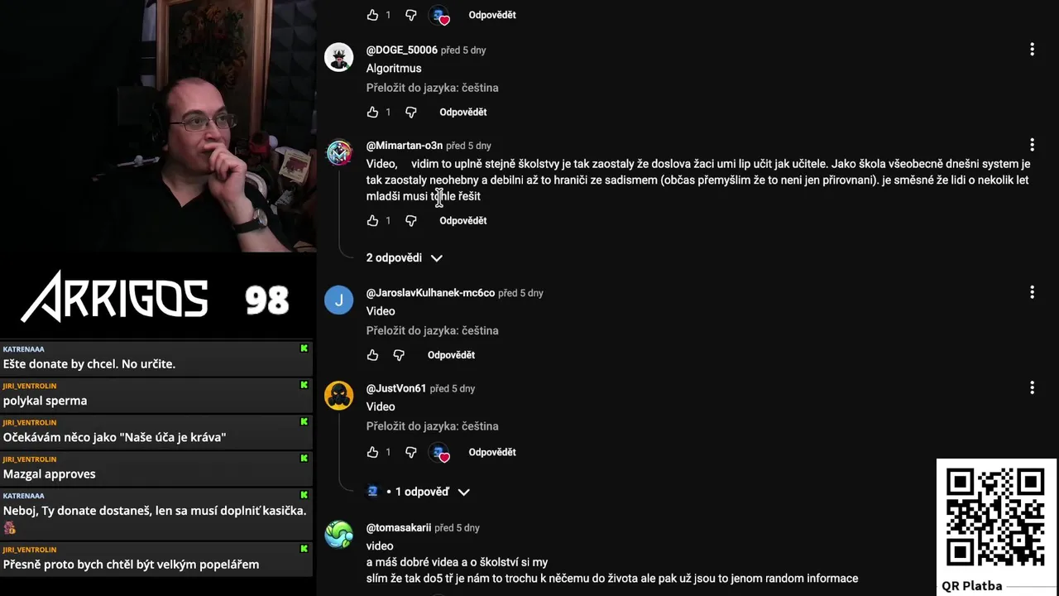The height and width of the screenshot is (596, 1059).
Task: Expand the 2 odpovědi replies thread
Action: 405,257
